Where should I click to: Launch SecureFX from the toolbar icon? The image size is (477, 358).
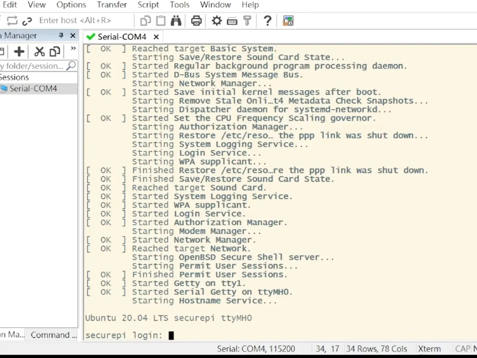288,21
